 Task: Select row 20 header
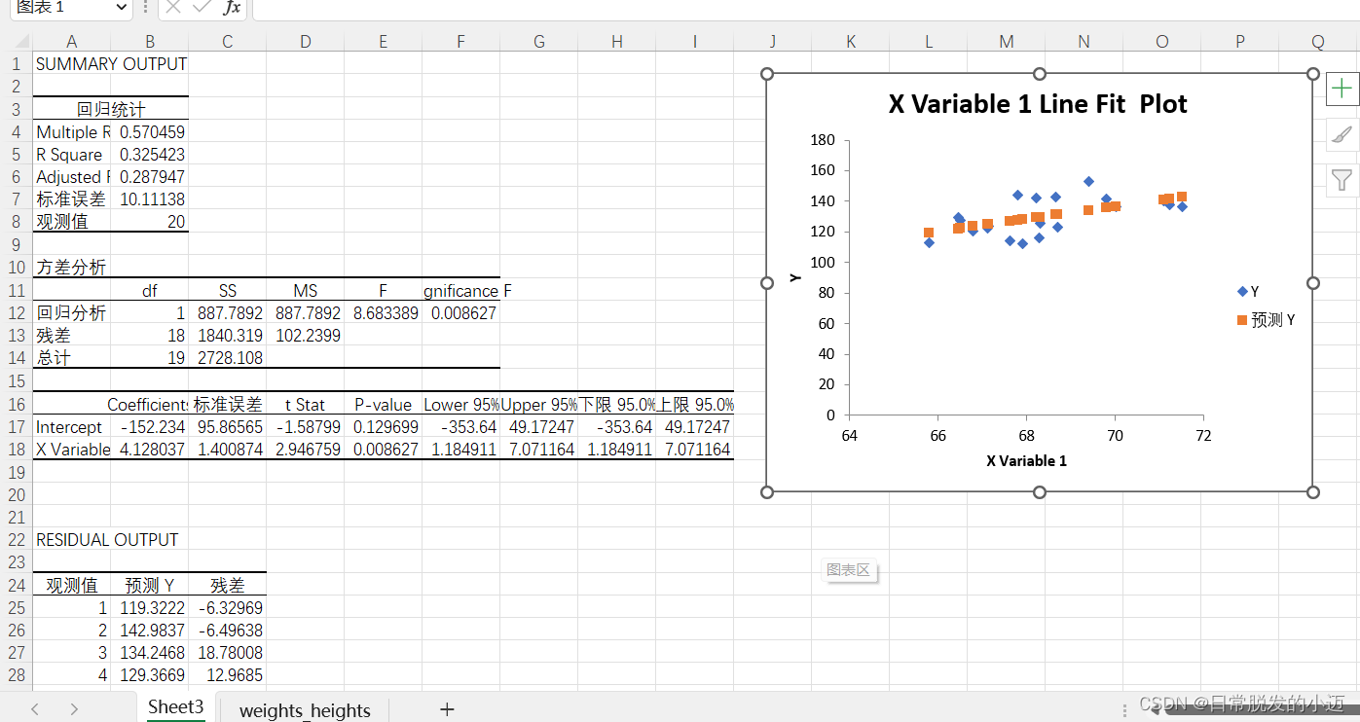(x=16, y=494)
